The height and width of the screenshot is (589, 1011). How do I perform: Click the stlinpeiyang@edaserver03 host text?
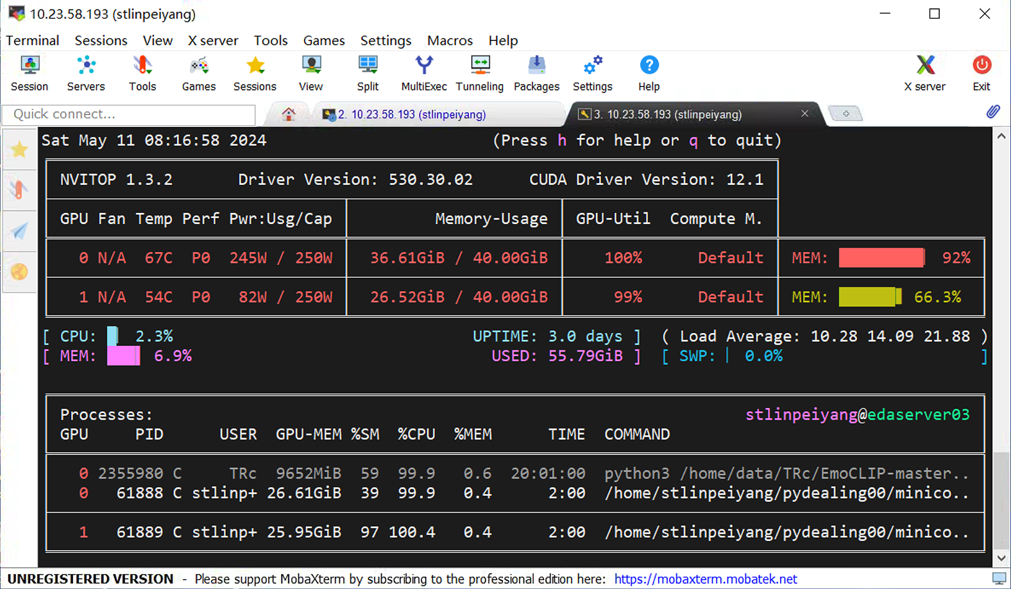(857, 415)
